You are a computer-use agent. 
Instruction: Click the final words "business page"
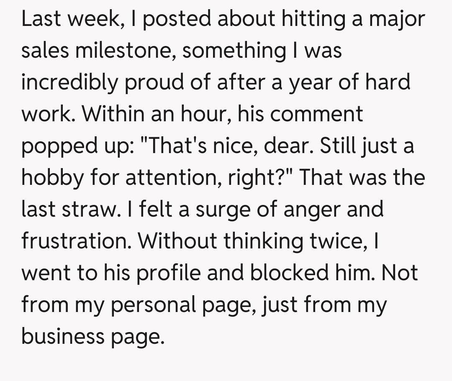coord(91,335)
